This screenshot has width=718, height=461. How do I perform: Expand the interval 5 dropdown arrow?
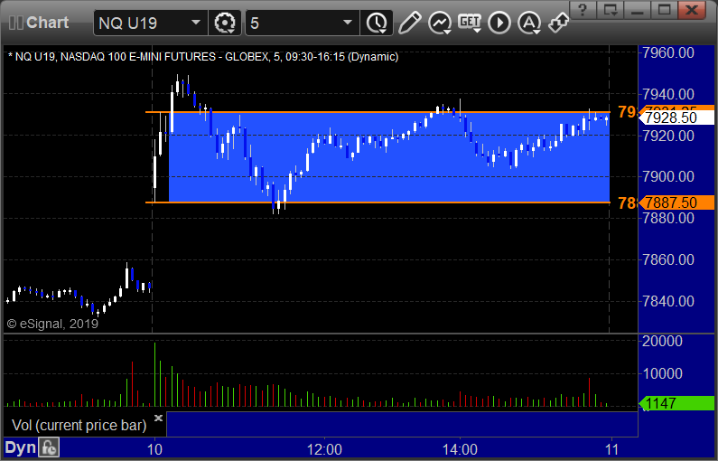coord(348,23)
